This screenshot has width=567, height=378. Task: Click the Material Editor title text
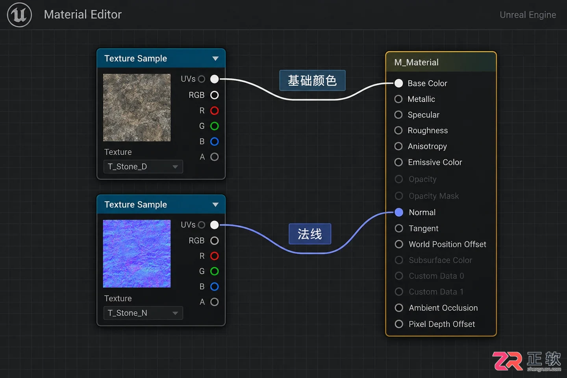83,15
